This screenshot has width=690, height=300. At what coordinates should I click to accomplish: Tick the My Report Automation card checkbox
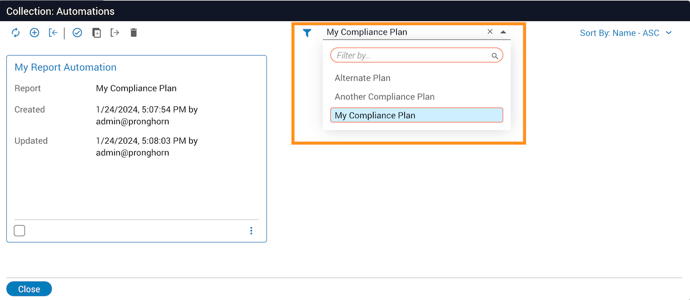[19, 231]
